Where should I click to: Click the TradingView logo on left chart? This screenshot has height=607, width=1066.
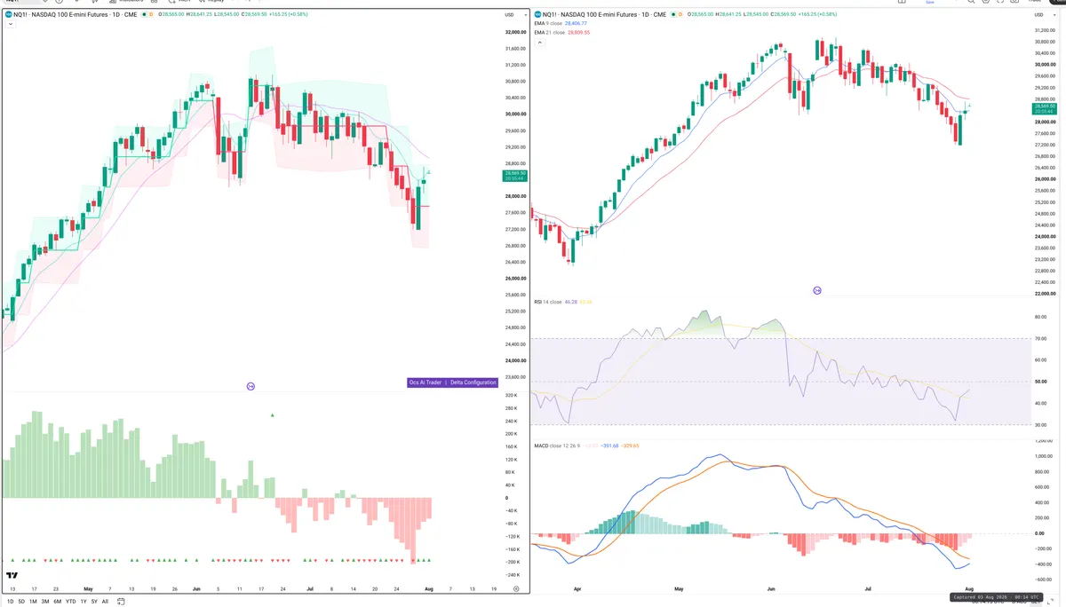coord(12,576)
